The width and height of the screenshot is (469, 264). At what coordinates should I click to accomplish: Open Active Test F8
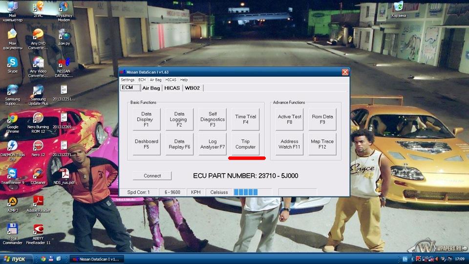tap(289, 119)
